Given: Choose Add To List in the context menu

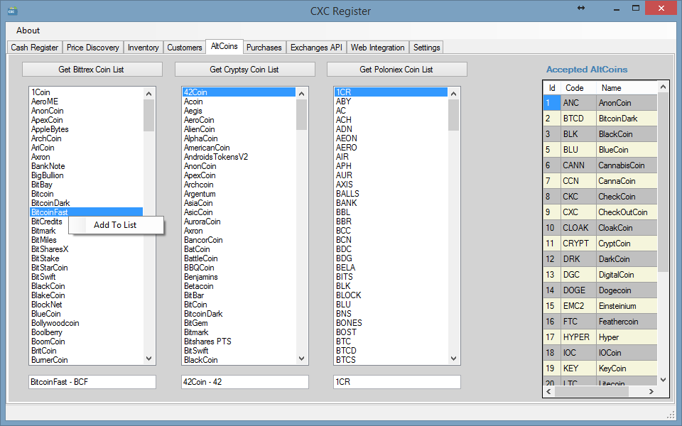Looking at the screenshot, I should (116, 225).
